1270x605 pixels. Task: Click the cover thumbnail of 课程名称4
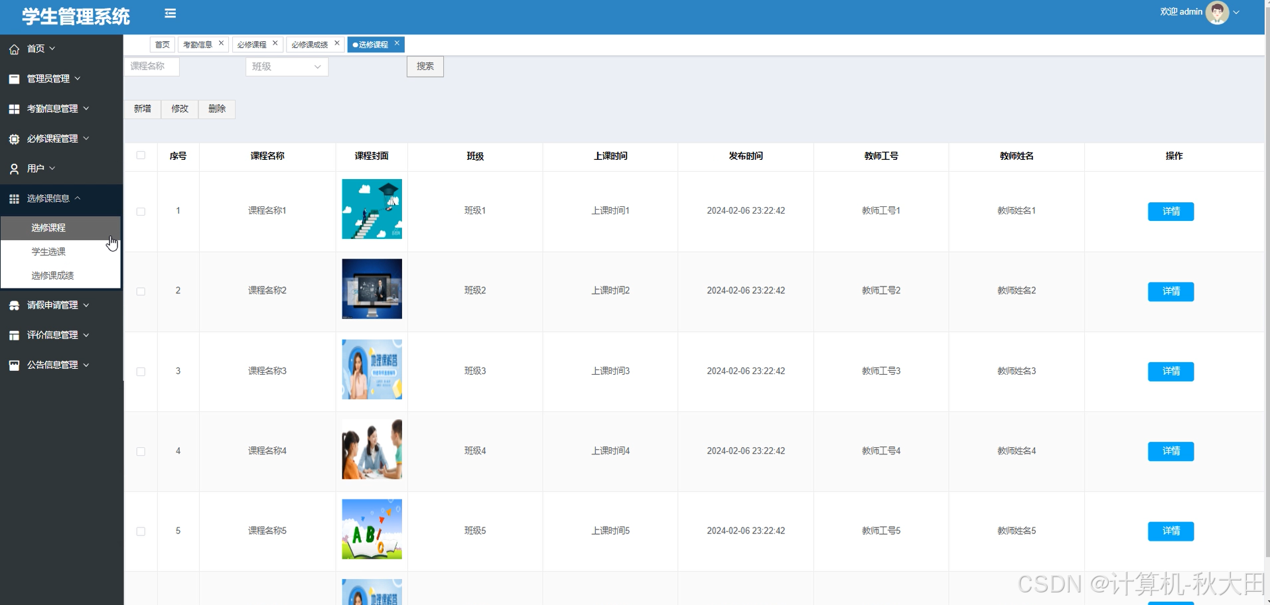tap(372, 449)
